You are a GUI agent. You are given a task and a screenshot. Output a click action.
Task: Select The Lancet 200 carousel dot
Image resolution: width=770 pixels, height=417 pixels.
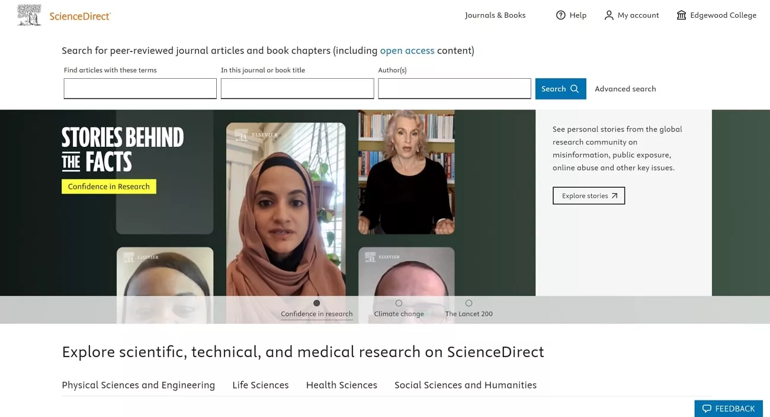469,303
